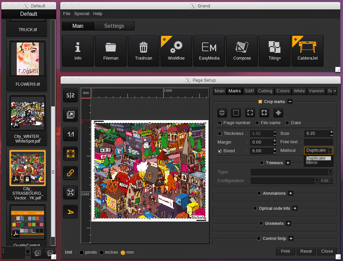
Task: Open the Compose module
Action: 242,51
